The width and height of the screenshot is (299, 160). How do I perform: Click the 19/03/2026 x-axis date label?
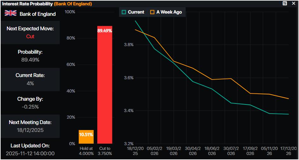pos(173,151)
